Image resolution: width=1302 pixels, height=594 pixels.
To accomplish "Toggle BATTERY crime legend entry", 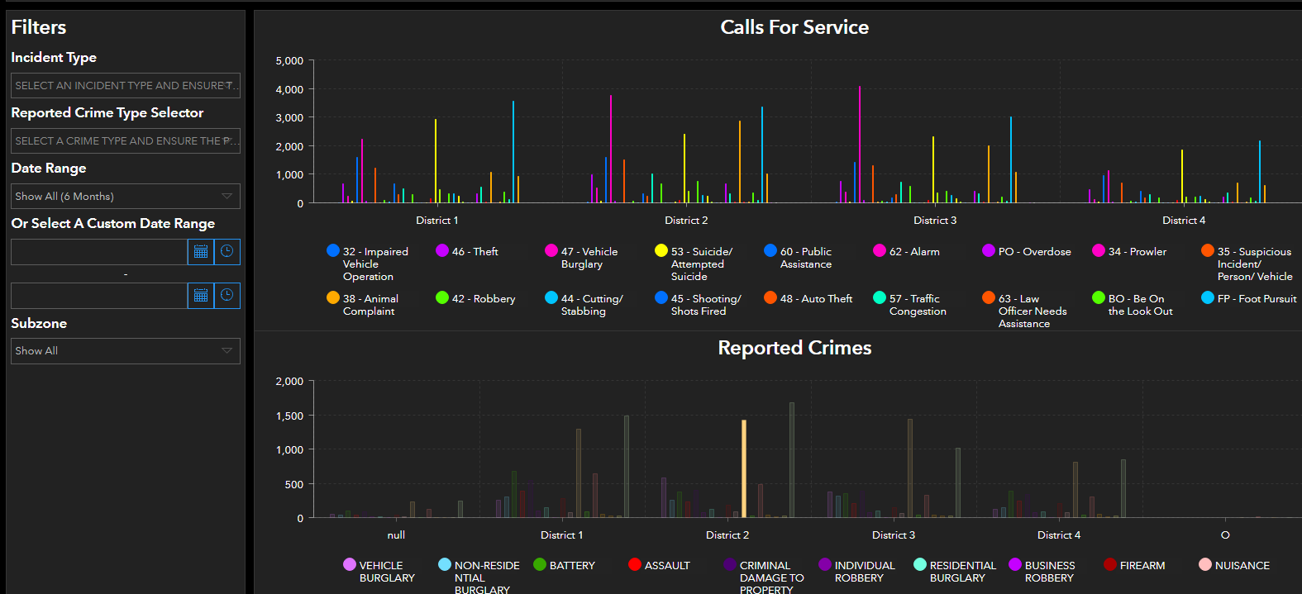I will [565, 565].
